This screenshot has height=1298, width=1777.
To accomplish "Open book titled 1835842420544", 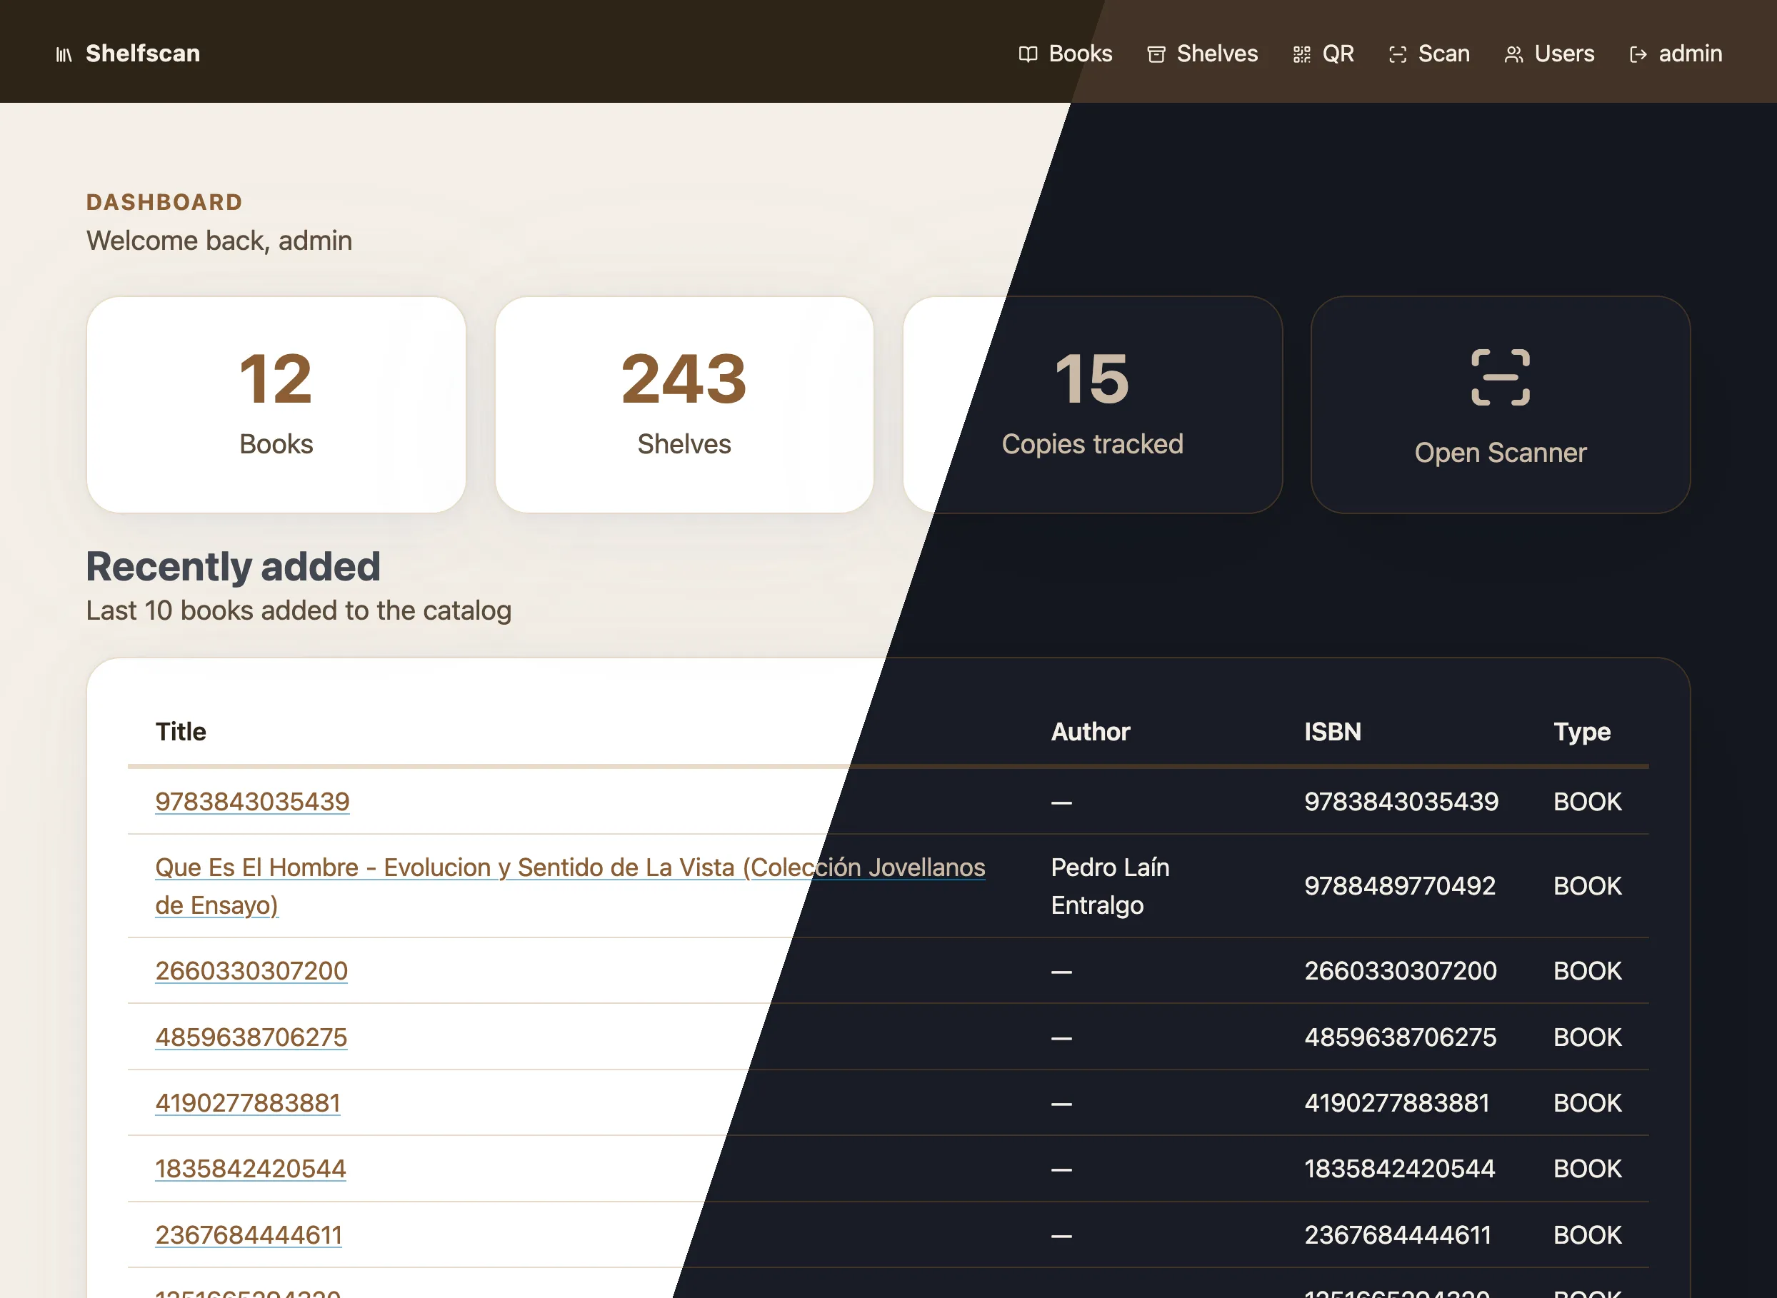I will click(x=251, y=1168).
